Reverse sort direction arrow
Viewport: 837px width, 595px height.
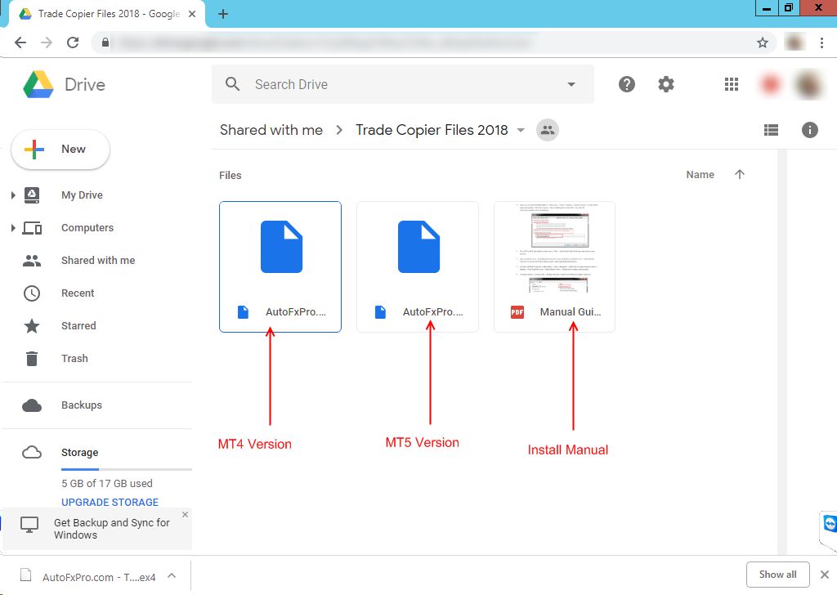(740, 175)
